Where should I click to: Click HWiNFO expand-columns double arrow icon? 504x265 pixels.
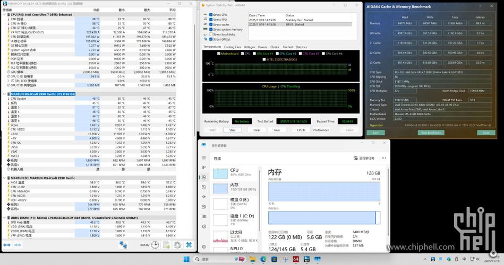tap(7, 245)
